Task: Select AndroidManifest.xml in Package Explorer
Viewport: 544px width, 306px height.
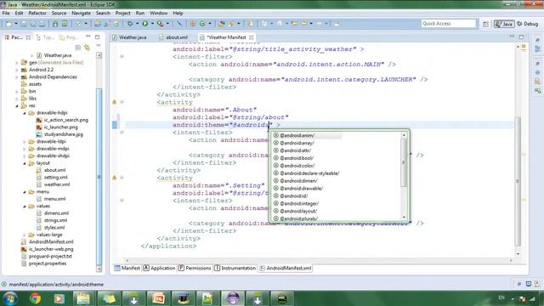Action: tap(48, 241)
